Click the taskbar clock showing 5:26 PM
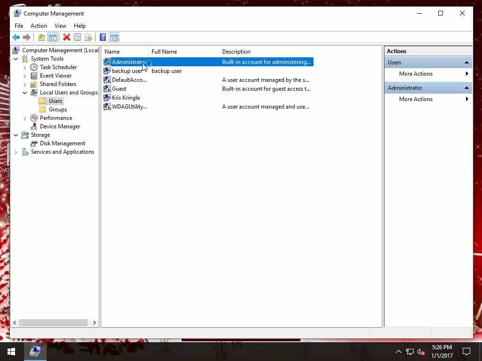Viewport: 482px width, 361px height. pyautogui.click(x=442, y=352)
